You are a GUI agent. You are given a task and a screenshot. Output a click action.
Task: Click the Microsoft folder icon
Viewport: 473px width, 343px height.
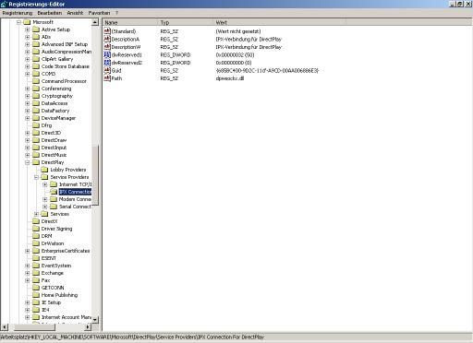coord(28,22)
